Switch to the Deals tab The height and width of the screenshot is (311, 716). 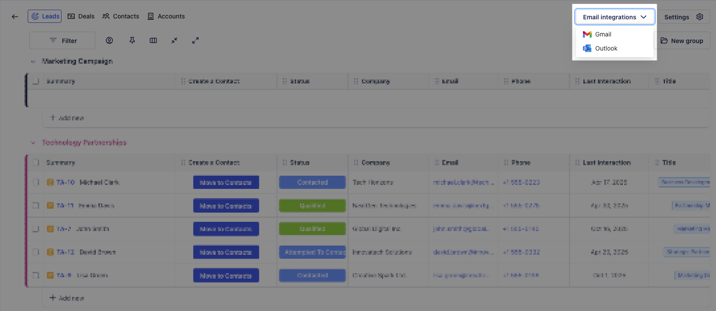coord(81,16)
